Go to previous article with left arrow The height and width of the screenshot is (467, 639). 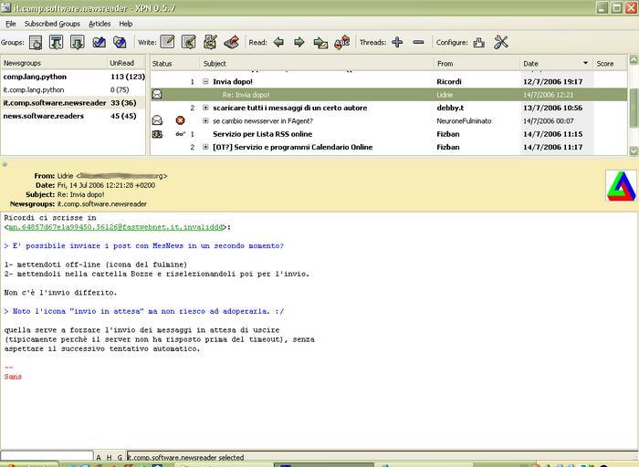pyautogui.click(x=278, y=42)
